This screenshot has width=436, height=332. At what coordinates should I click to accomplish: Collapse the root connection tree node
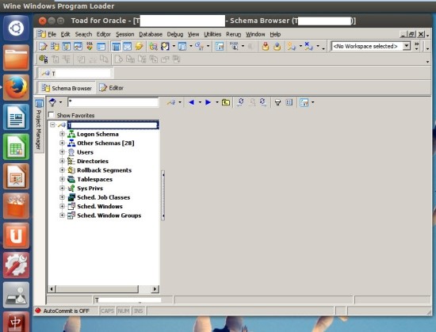tap(52, 125)
